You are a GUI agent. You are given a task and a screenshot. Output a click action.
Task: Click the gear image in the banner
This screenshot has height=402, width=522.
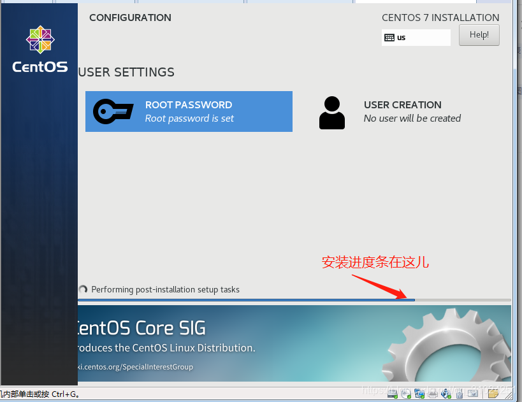(447, 345)
